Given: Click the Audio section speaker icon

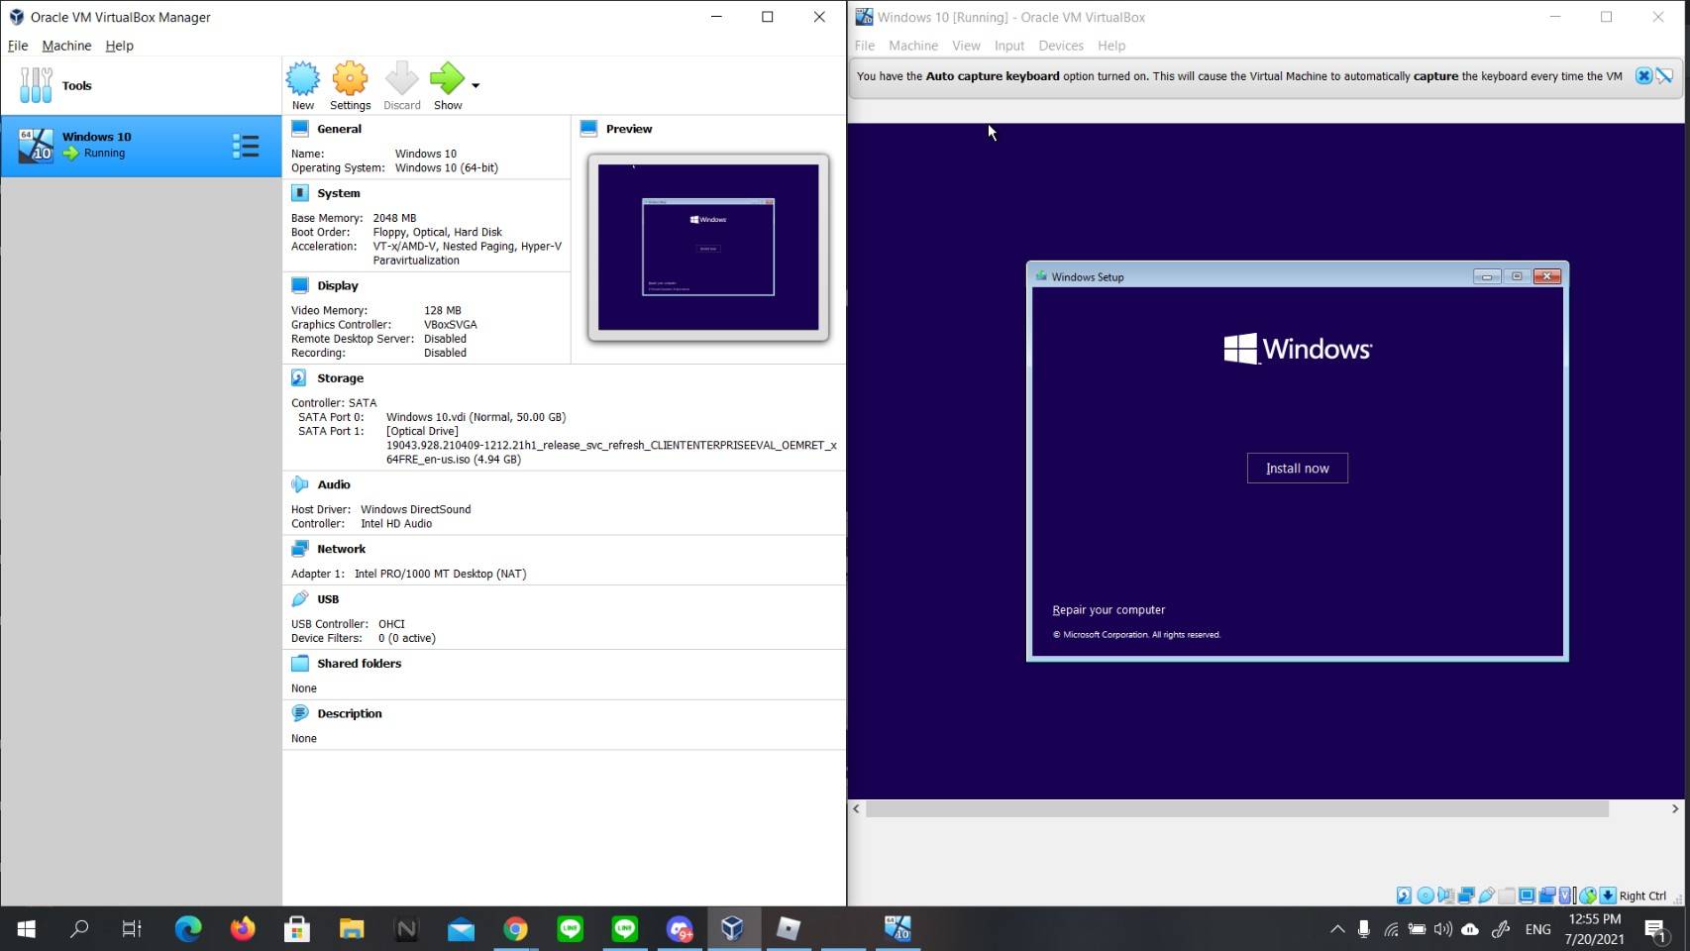Looking at the screenshot, I should 299,484.
